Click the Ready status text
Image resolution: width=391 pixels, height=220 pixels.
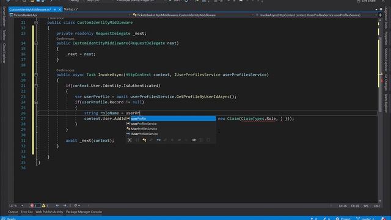[x=12, y=219]
